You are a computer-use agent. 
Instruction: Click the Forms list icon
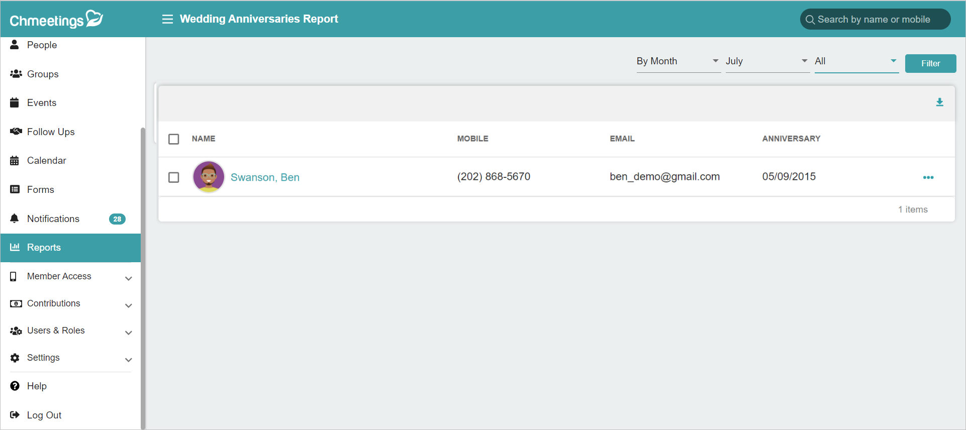(x=15, y=189)
